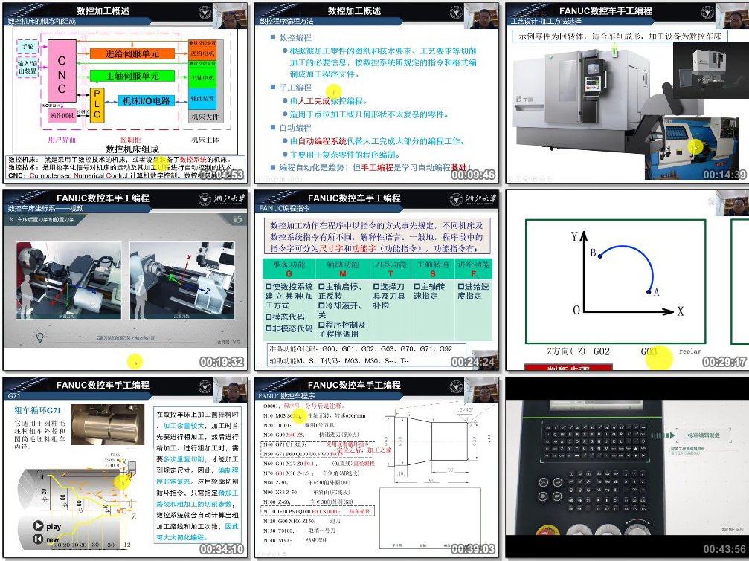
Task: Click the Zhejiang University logo in the 00:24:24 frame
Action: pos(467,198)
